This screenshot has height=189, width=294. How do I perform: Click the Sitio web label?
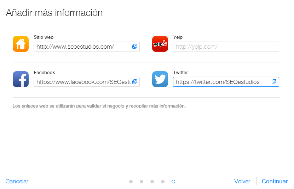click(44, 37)
